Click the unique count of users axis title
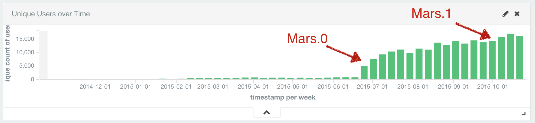Viewport: 535px width, 123px height. point(8,54)
